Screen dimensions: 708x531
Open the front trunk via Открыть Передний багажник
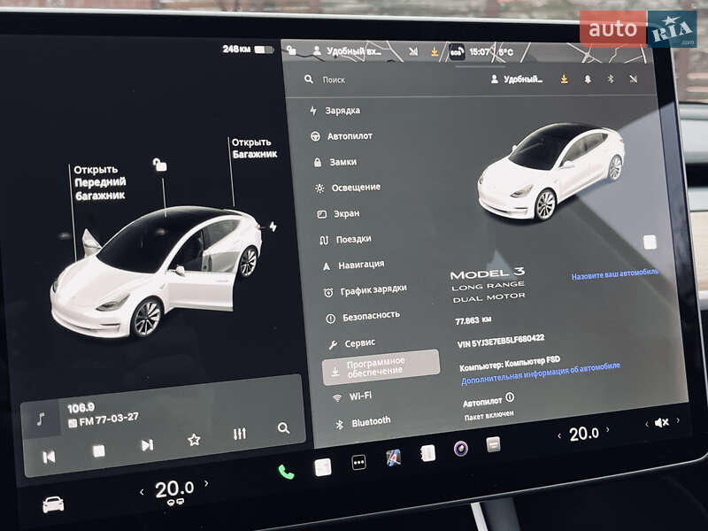[100, 182]
